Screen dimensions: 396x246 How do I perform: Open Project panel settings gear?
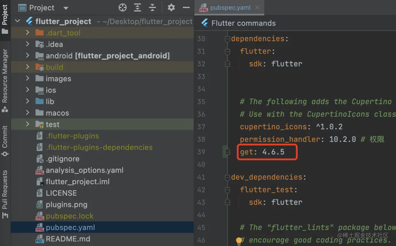pos(171,8)
